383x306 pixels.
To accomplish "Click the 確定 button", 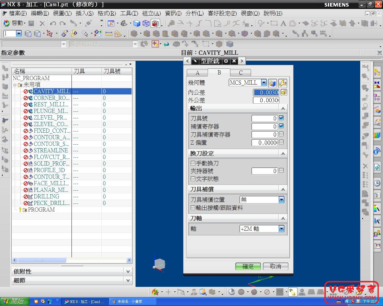I will tap(248, 266).
